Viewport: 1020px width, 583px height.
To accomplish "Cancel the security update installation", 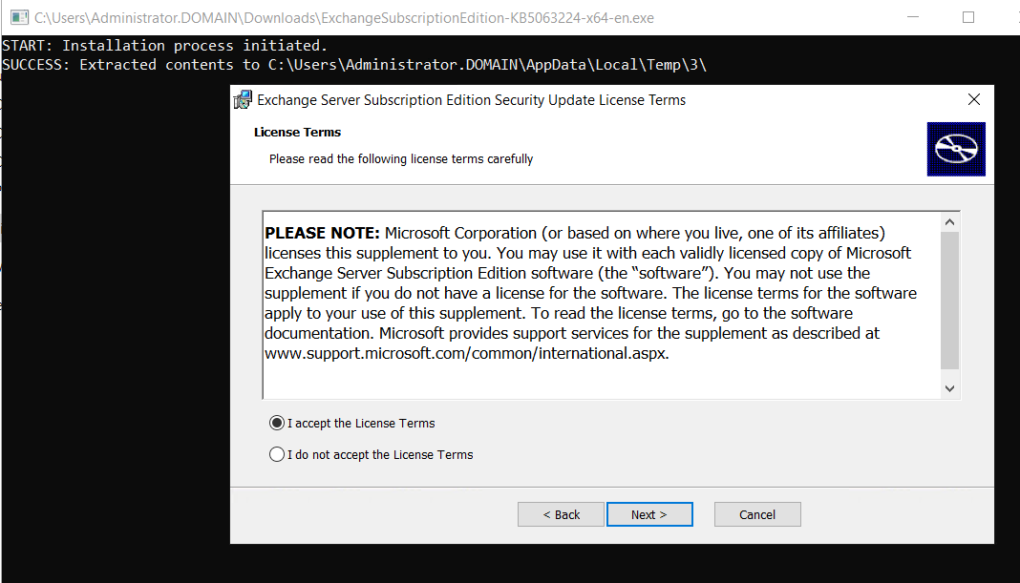I will coord(756,514).
